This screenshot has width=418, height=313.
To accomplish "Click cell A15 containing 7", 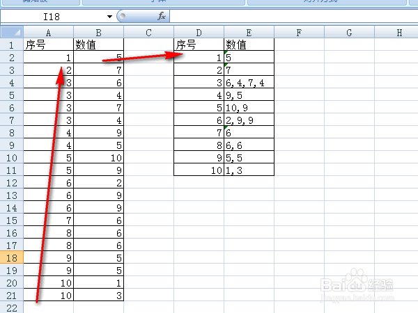I will coord(48,220).
